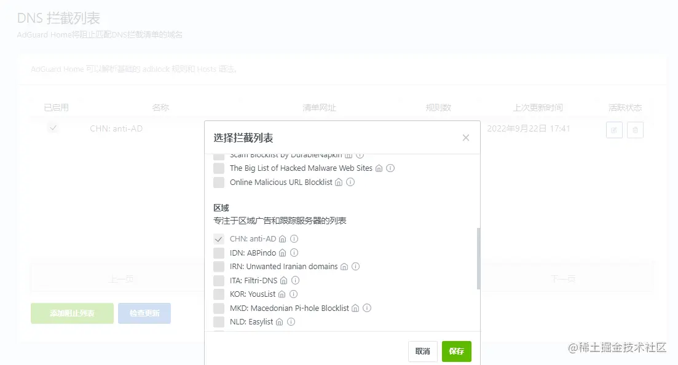Delete the CHN: anti-AD table row
Viewport: 678px width, 365px height.
click(x=635, y=130)
